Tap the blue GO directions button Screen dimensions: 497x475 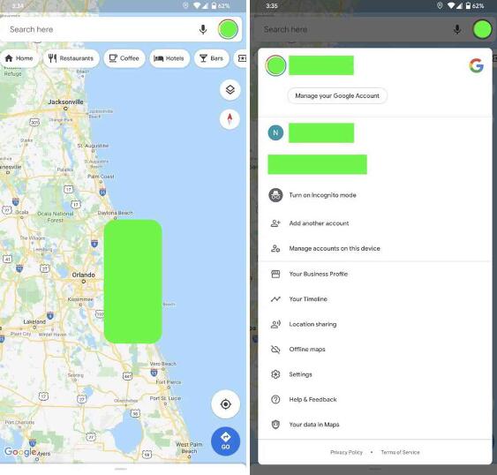pos(225,441)
